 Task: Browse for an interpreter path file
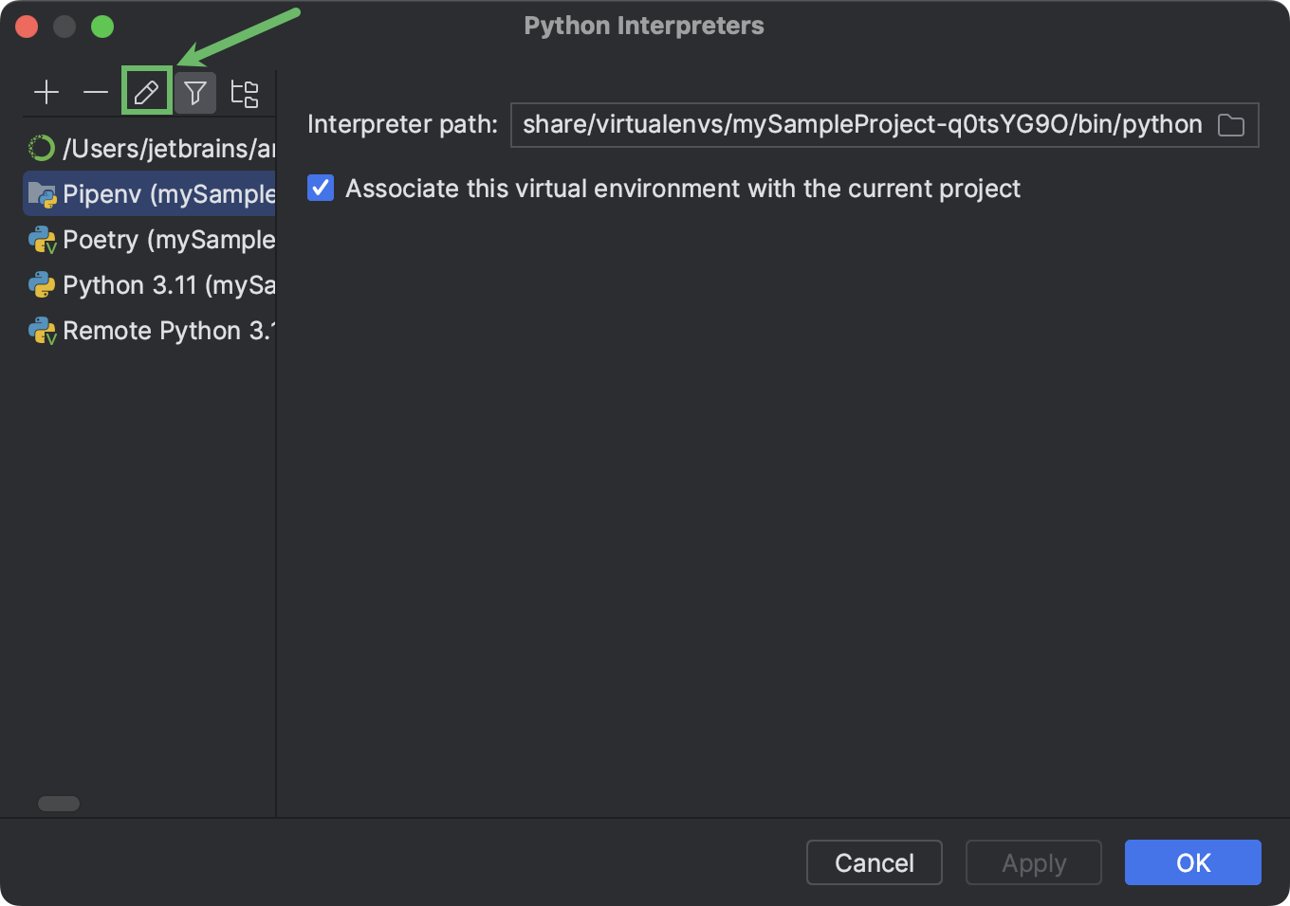tap(1231, 124)
